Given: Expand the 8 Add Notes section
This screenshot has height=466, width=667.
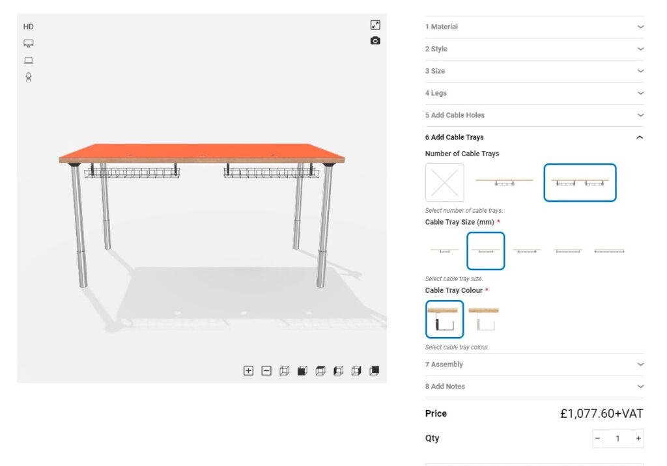Looking at the screenshot, I should point(534,387).
